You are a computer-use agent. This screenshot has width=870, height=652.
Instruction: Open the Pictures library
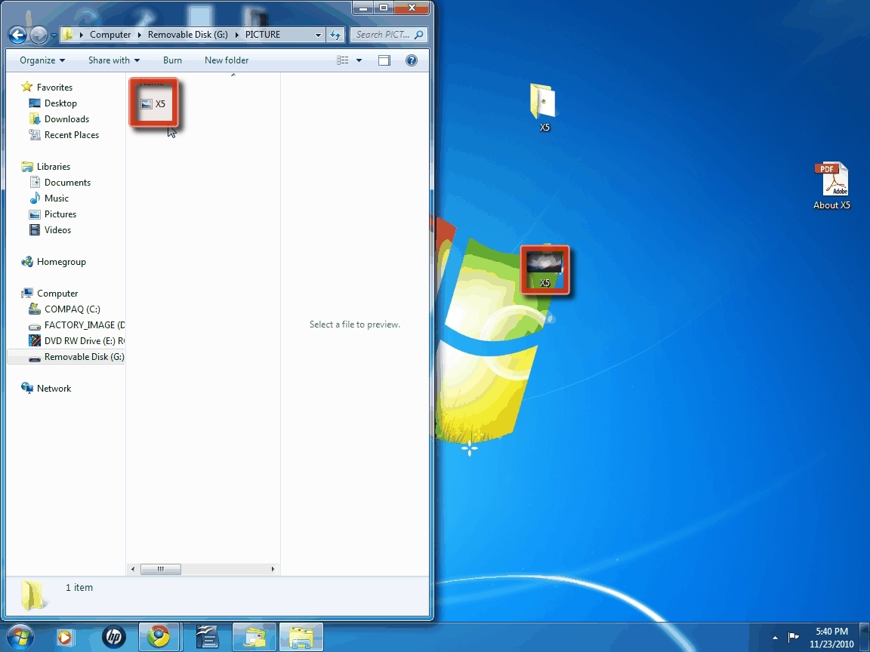pyautogui.click(x=60, y=214)
